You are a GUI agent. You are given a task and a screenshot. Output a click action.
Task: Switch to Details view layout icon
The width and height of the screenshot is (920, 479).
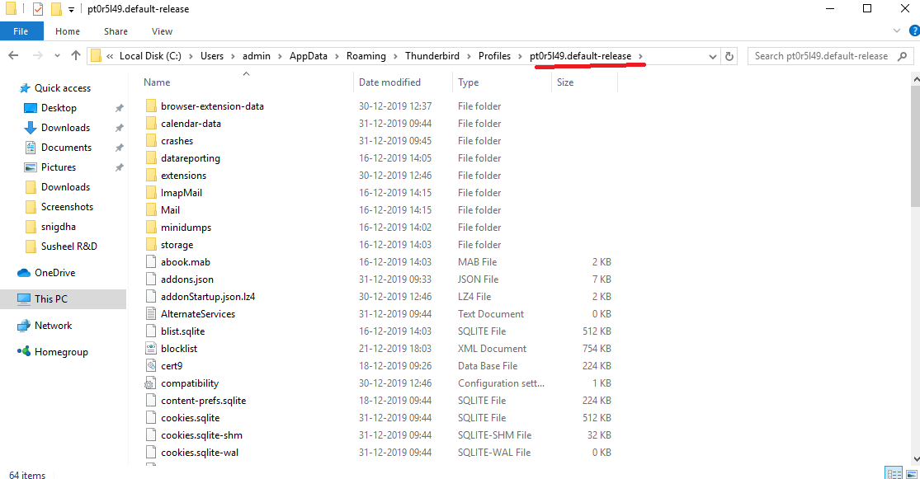(894, 473)
